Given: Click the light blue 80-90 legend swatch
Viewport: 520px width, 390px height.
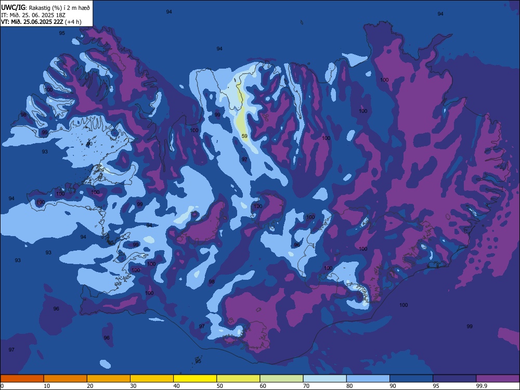Looking at the screenshot, I should tap(368, 379).
